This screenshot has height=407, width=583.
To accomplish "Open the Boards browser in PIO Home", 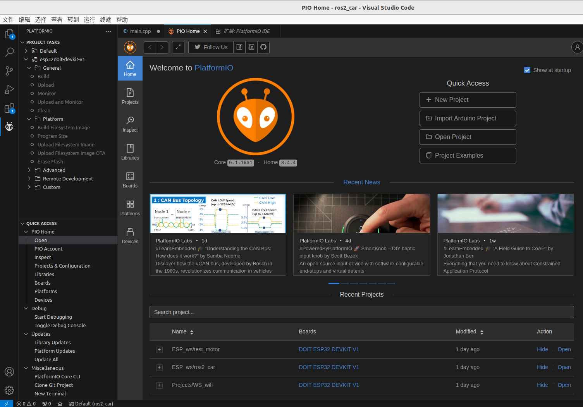I will [130, 179].
